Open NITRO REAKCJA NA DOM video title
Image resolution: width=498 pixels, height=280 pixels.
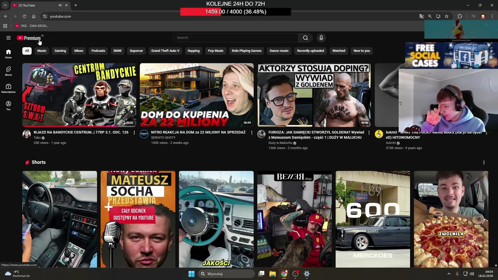point(198,132)
